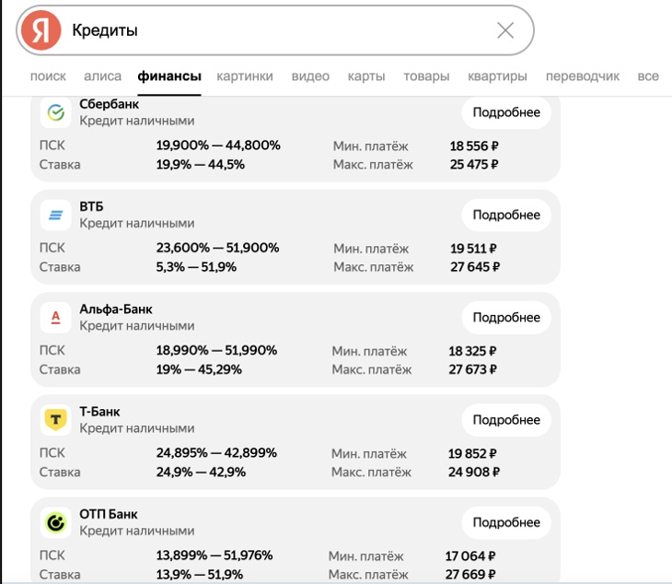Switch to the поиск tab

coord(48,76)
